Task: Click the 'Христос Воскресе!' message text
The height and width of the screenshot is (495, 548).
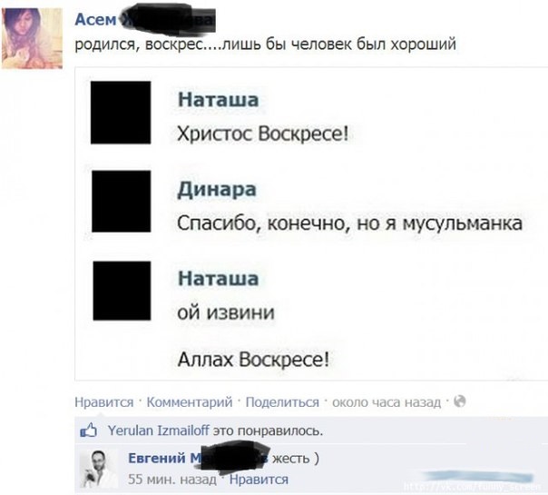Action: [x=263, y=134]
